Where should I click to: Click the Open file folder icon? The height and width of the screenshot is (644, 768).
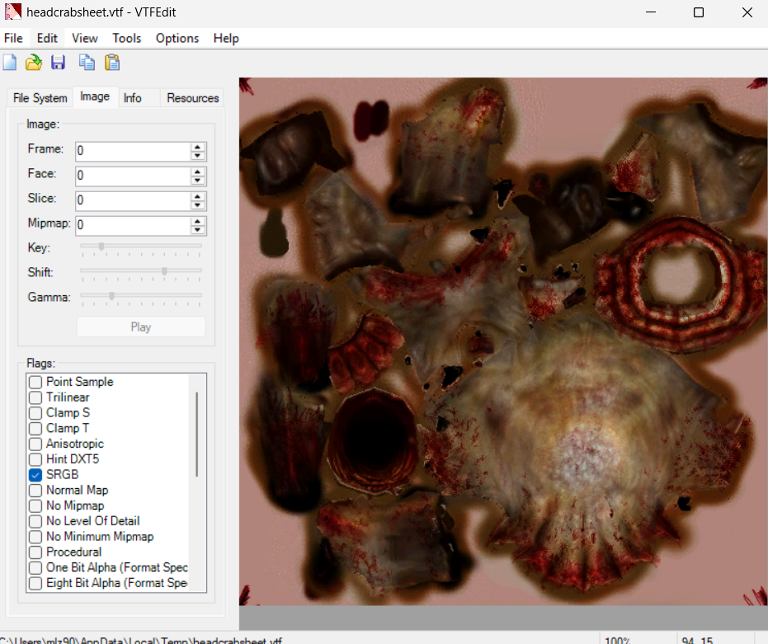pos(34,63)
